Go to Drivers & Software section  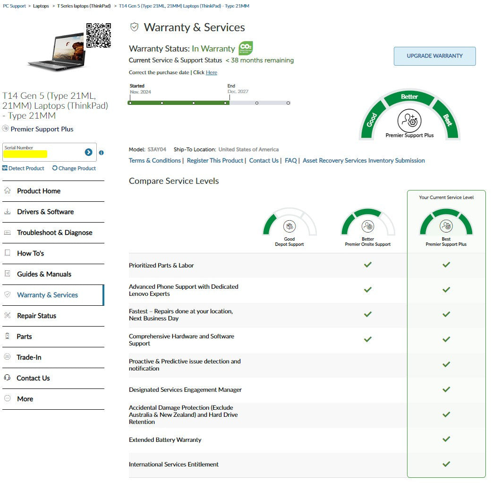(x=53, y=212)
